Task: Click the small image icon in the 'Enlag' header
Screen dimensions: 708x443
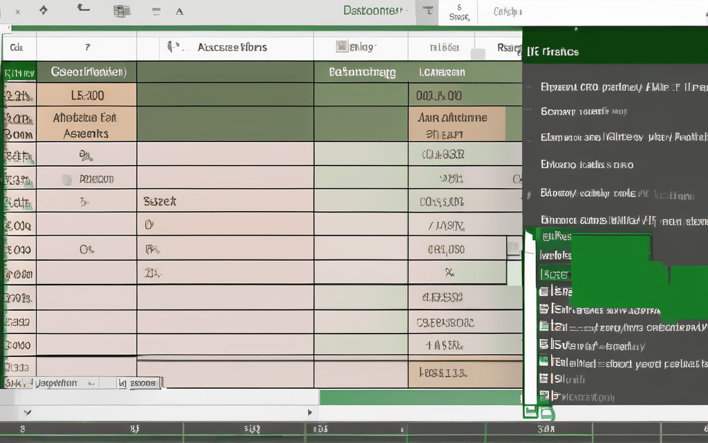Action: click(342, 46)
